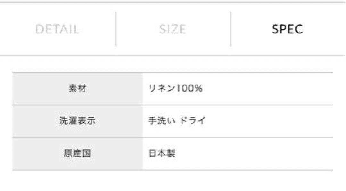Click the リネン100% material value

(176, 88)
